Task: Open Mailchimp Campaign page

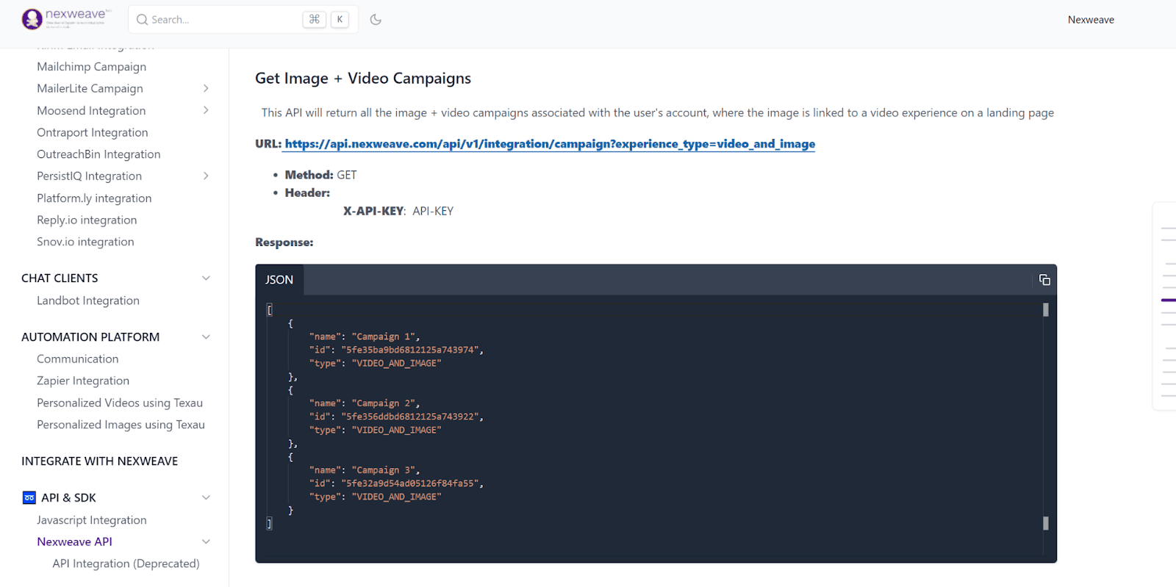Action: point(91,66)
